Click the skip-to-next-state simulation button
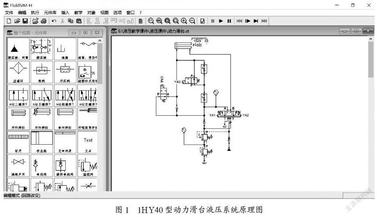Image resolution: width=377 pixels, height=217 pixels. tap(256, 21)
